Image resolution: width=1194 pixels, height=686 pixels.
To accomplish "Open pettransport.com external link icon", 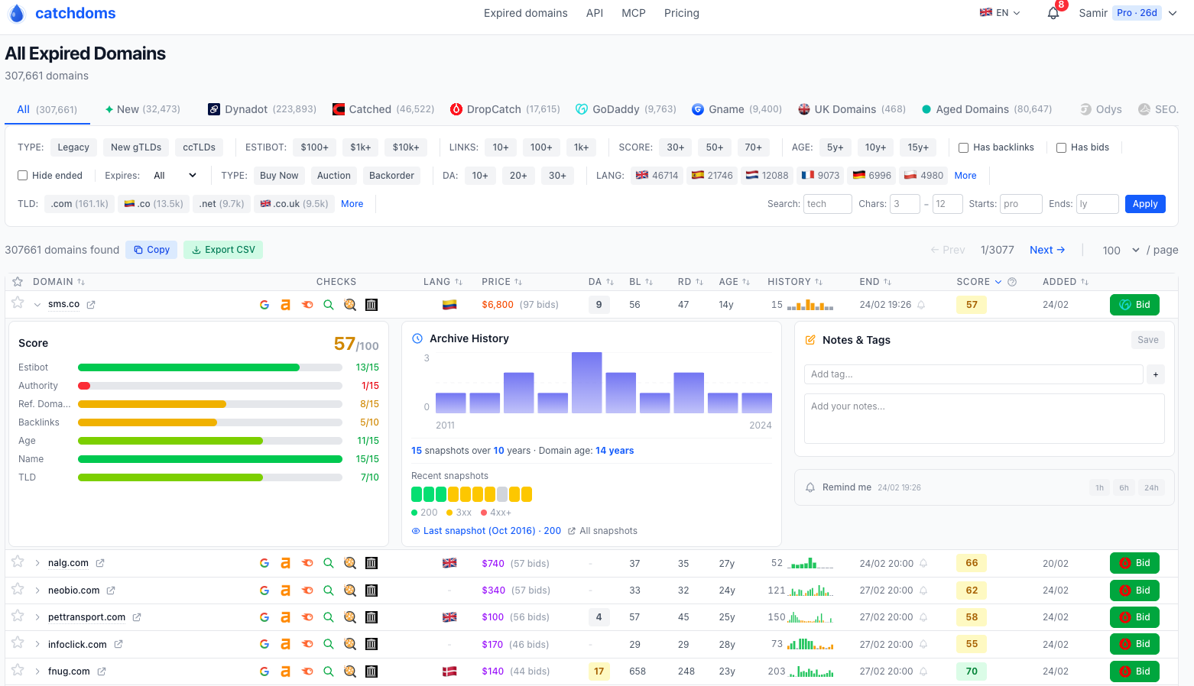I will 137,617.
